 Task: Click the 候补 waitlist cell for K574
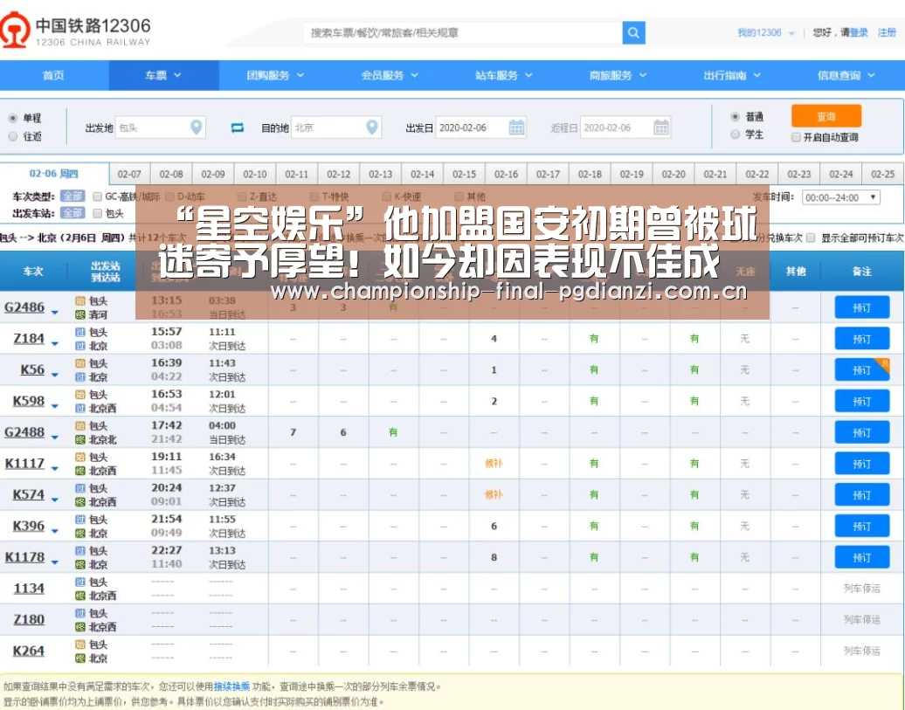click(494, 494)
